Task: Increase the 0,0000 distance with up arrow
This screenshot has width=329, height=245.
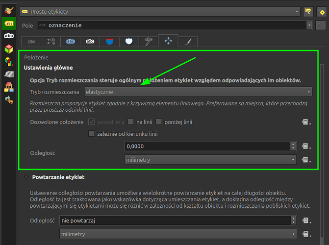Action: click(293, 144)
